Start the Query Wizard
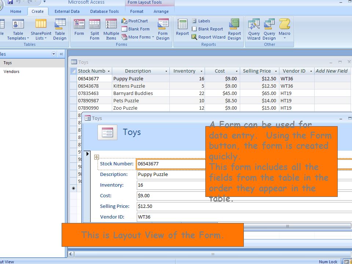 click(254, 30)
